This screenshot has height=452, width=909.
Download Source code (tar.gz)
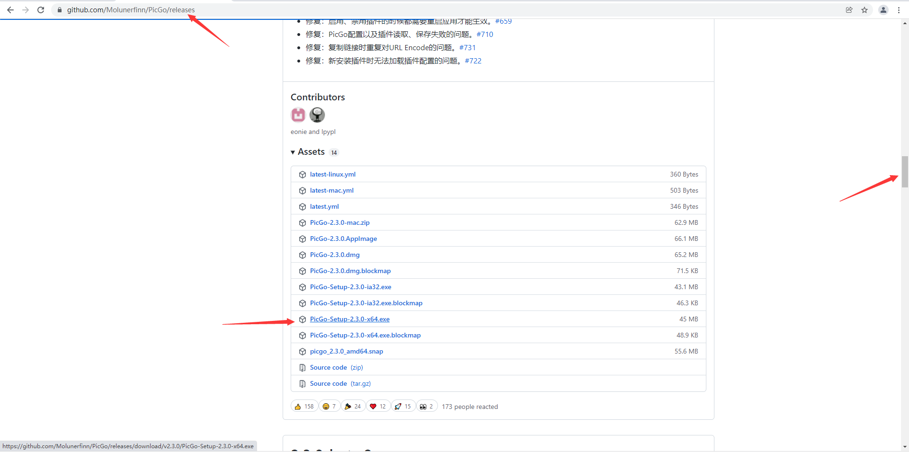click(340, 383)
